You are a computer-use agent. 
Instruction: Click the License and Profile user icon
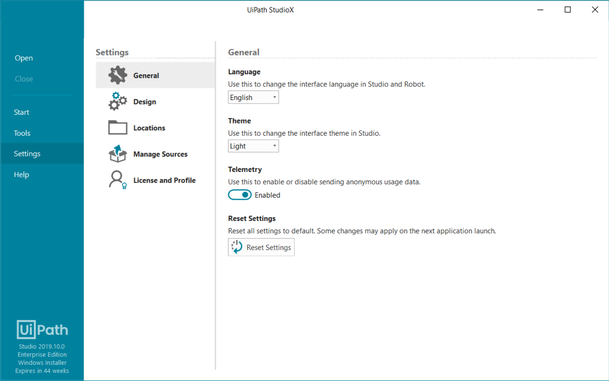click(x=118, y=180)
